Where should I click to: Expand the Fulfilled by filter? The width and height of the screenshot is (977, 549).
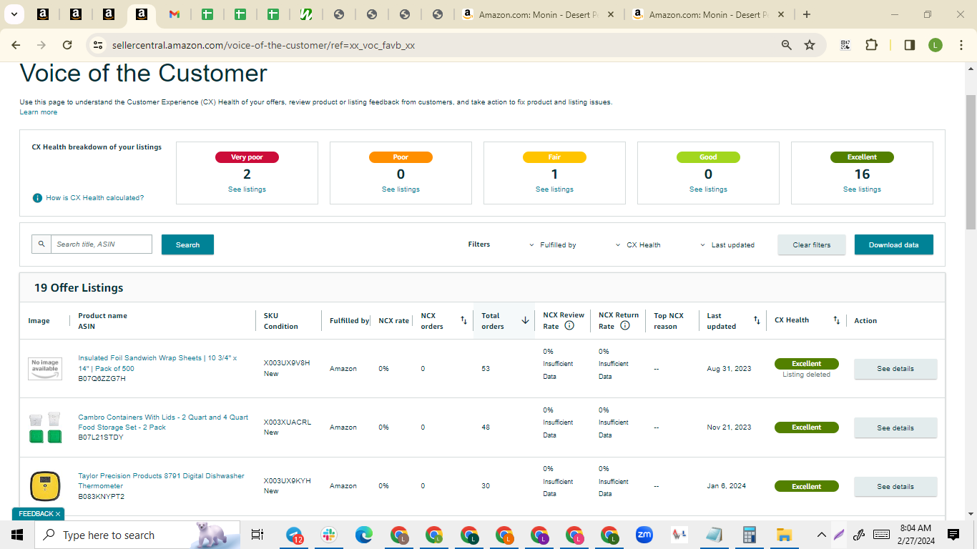pyautogui.click(x=553, y=245)
